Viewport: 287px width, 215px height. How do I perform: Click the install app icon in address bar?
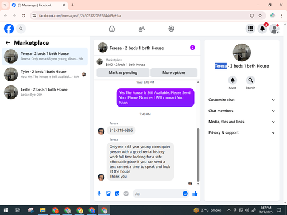tap(252, 15)
